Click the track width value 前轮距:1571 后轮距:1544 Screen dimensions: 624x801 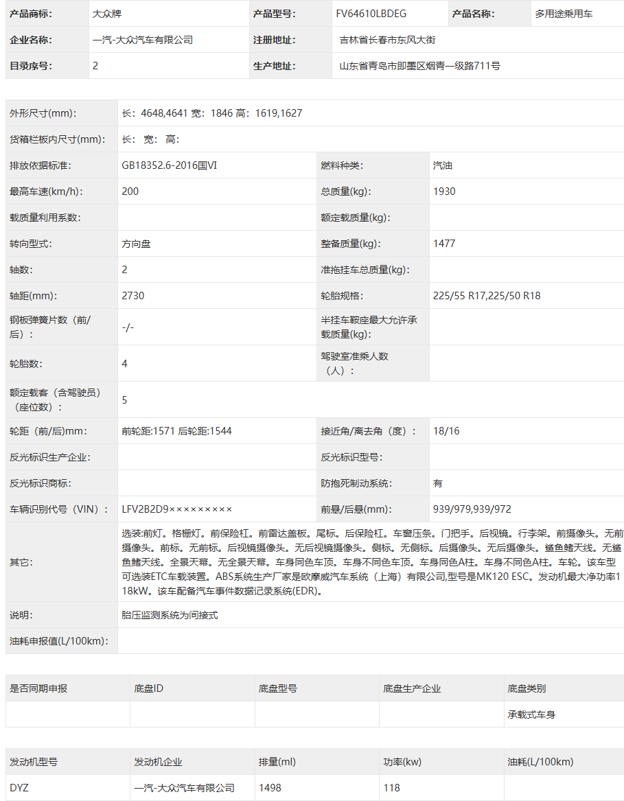(176, 431)
